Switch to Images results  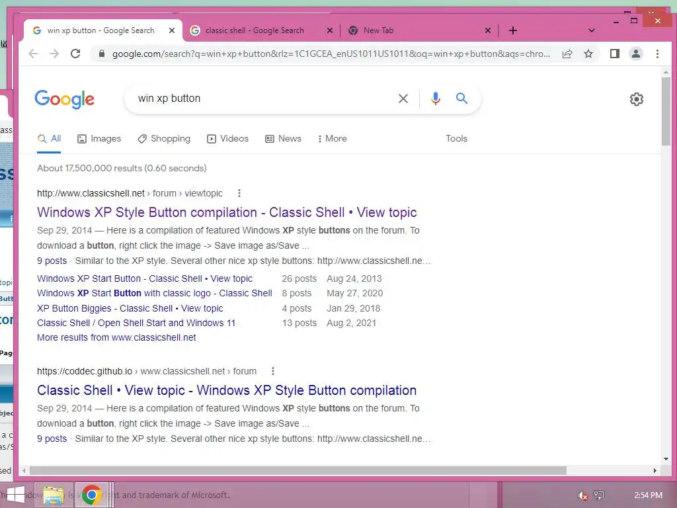coord(99,139)
